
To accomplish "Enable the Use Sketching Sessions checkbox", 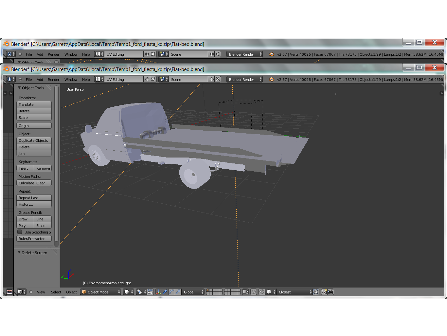I will 20,232.
